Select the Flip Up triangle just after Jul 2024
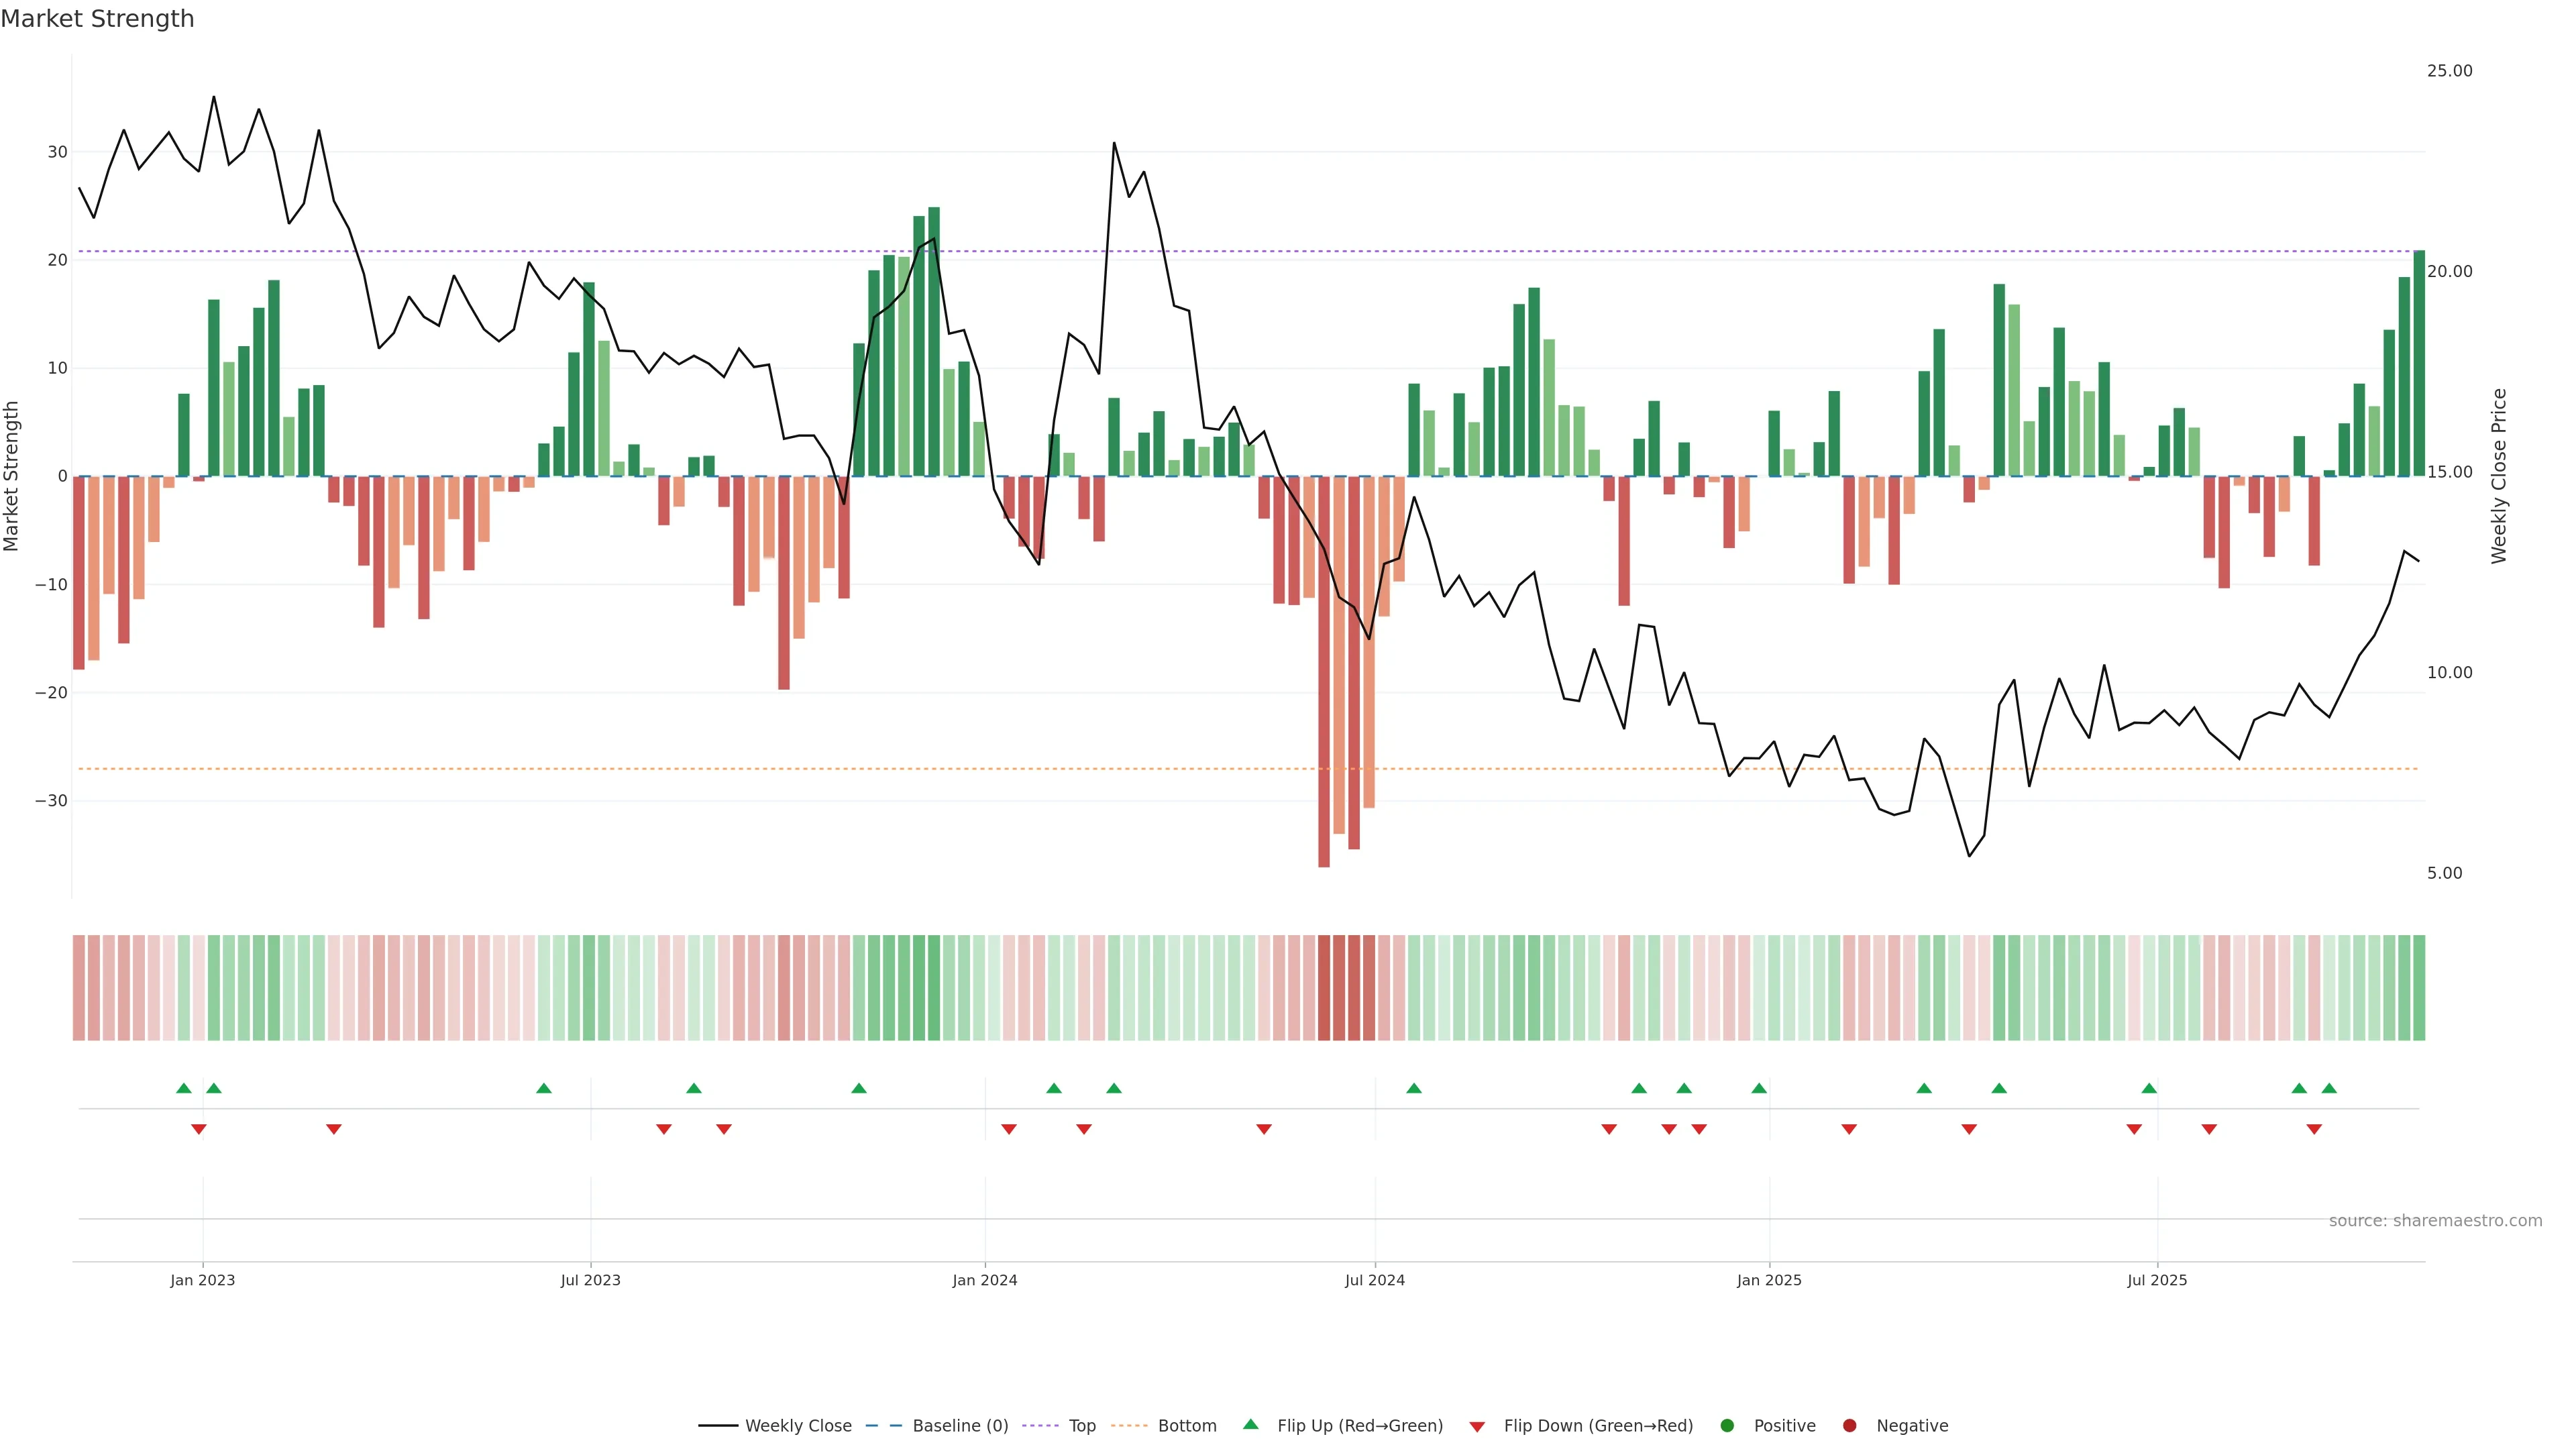Screen dimensions: 2576x1449 [x=1413, y=1088]
